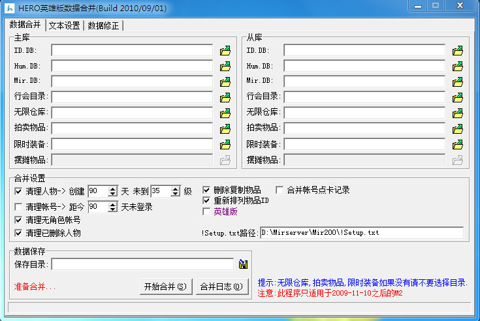Toggle 重新排列物品ID checkbox
The height and width of the screenshot is (321, 480).
tap(206, 200)
